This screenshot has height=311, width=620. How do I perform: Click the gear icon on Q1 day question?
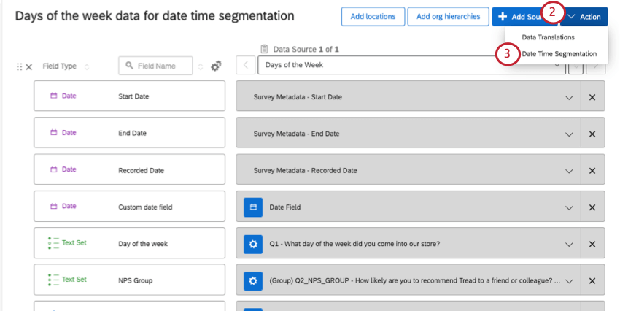[x=253, y=244]
